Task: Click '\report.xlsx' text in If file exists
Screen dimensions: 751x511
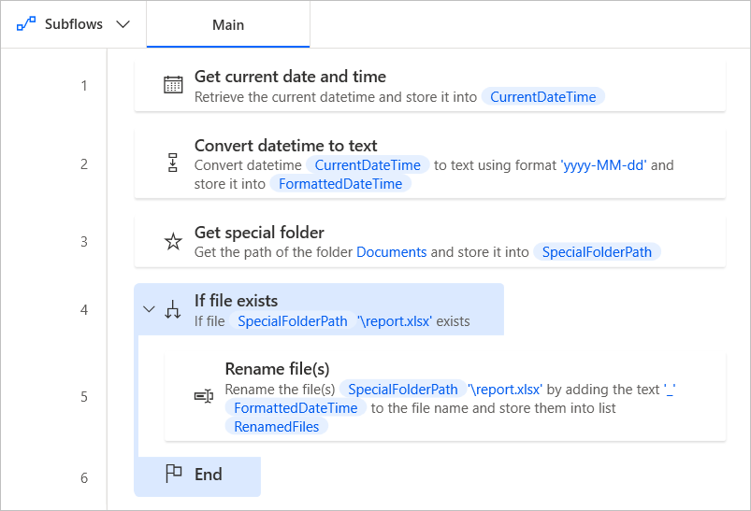Action: tap(395, 321)
